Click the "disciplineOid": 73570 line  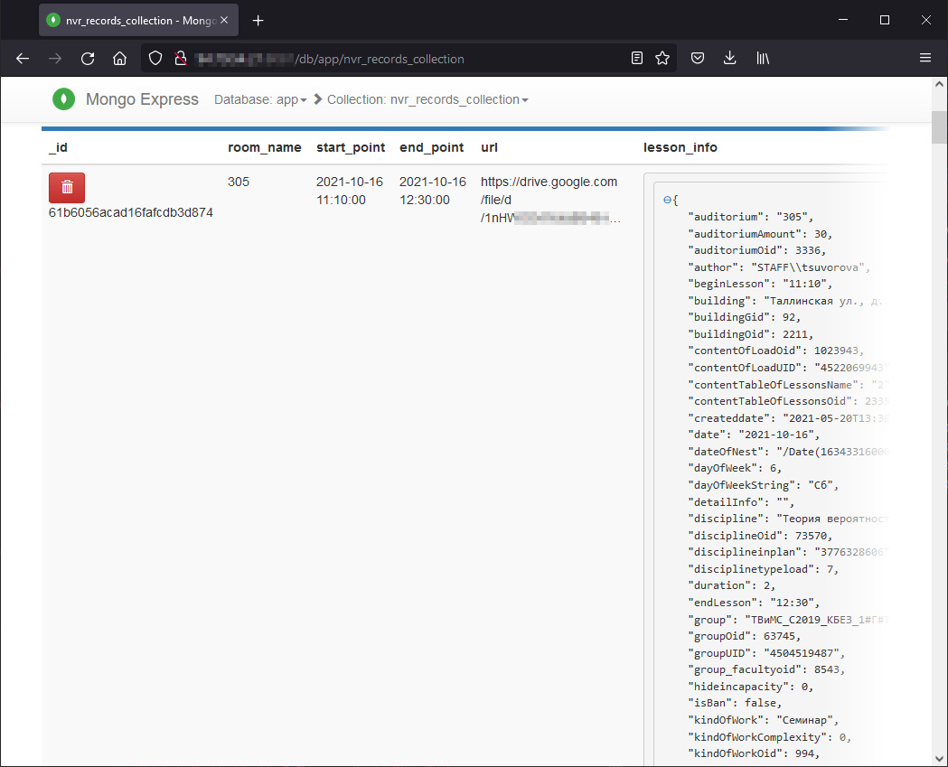tap(760, 536)
